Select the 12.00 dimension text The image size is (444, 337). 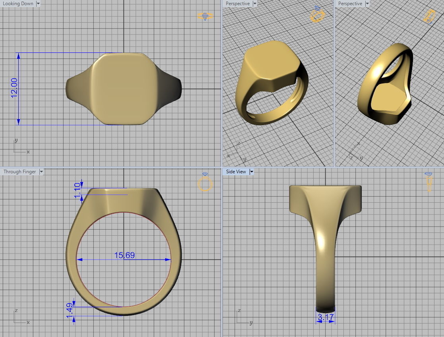tap(14, 88)
